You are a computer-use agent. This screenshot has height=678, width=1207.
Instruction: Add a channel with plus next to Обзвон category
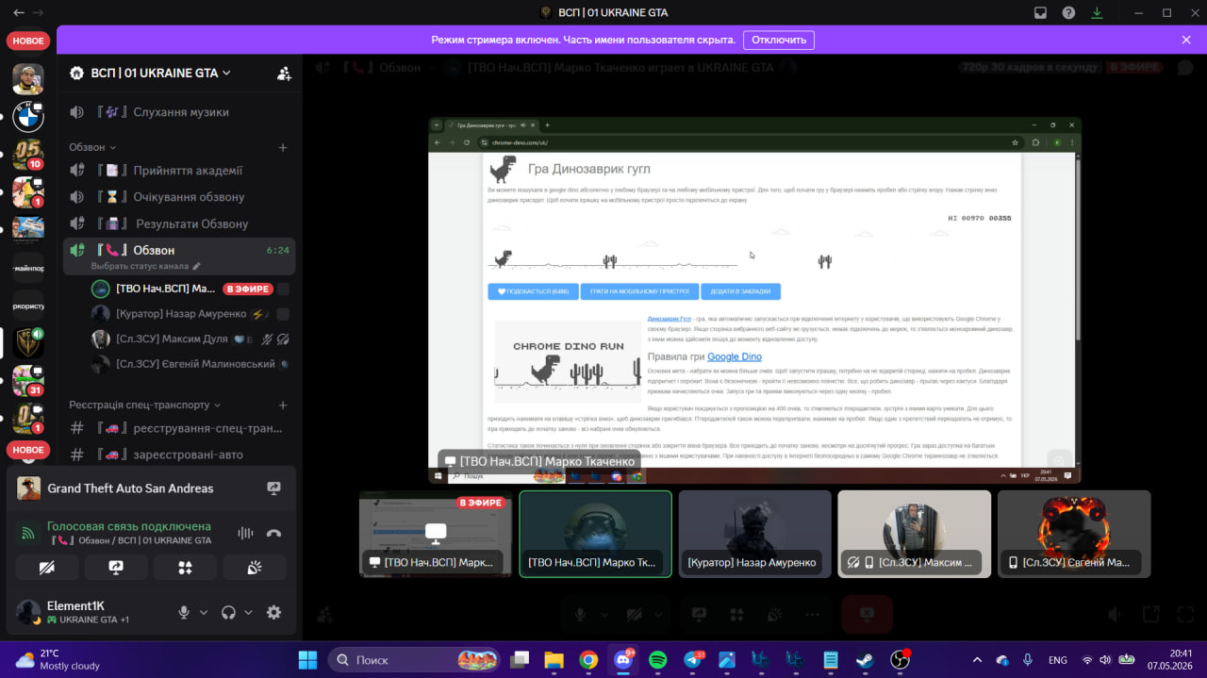coord(283,147)
